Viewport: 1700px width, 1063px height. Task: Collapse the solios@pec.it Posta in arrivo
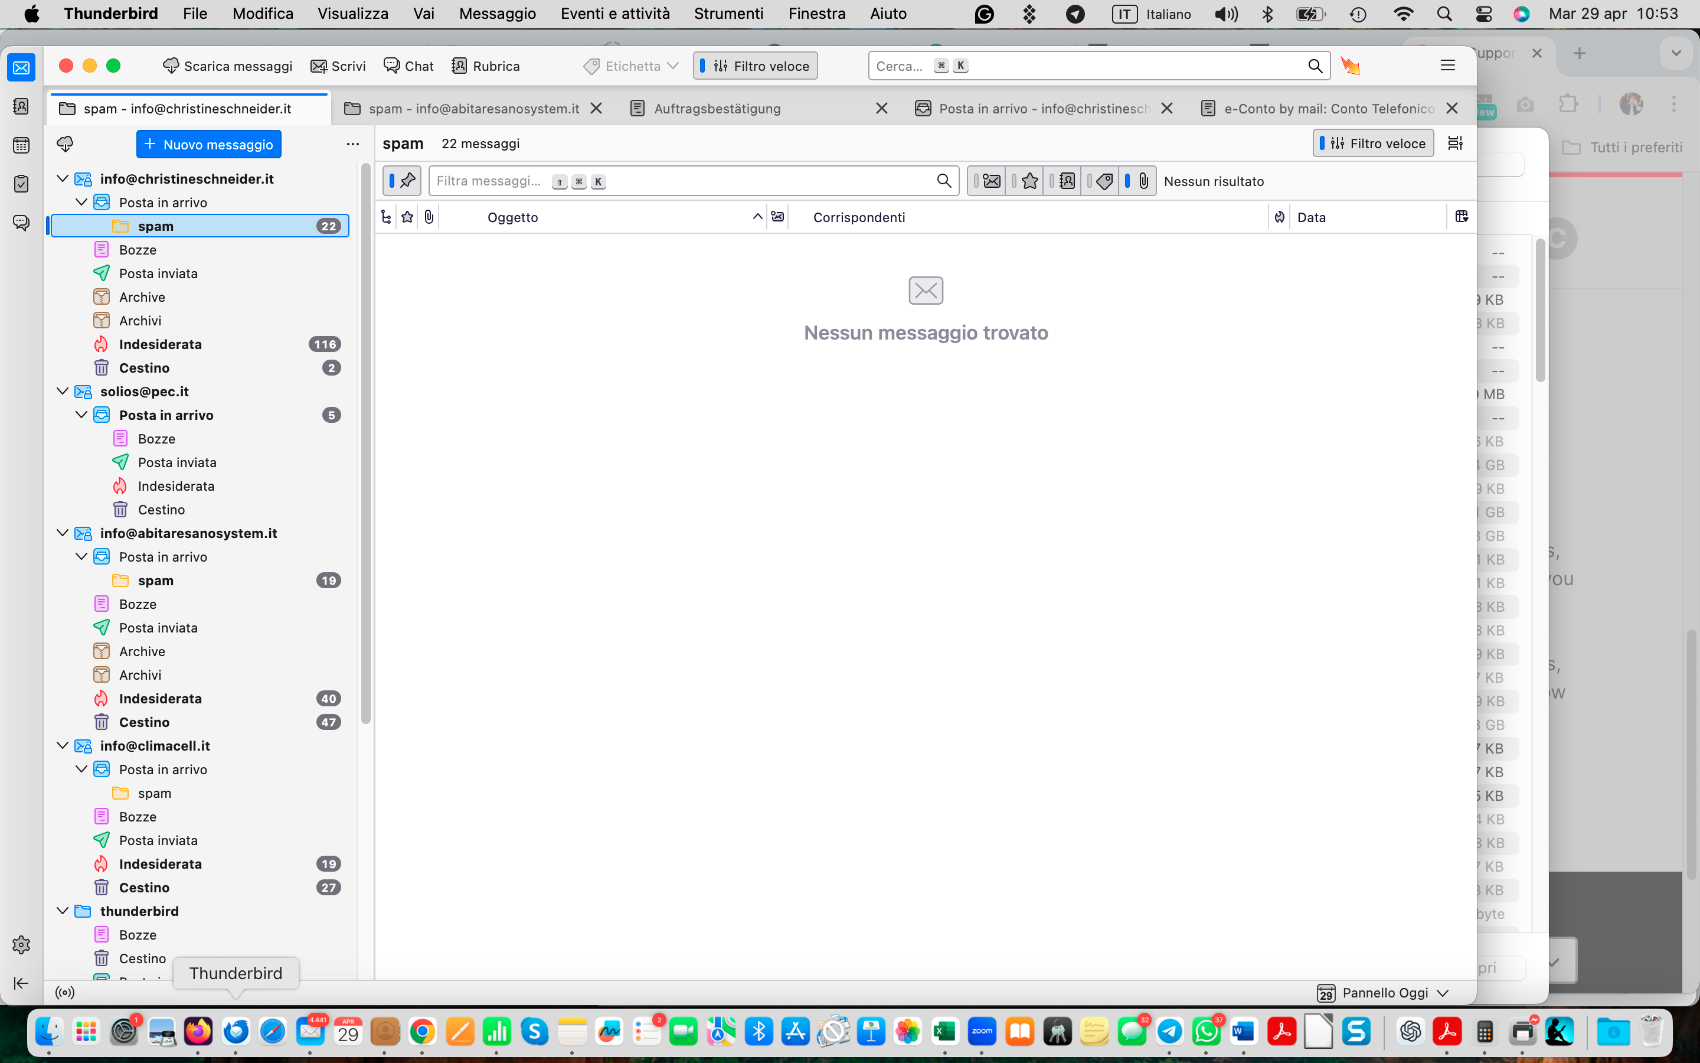[81, 415]
